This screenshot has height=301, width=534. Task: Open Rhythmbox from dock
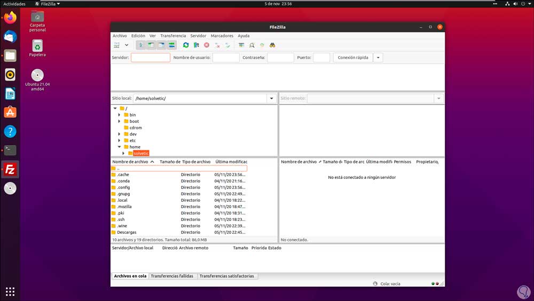pyautogui.click(x=10, y=75)
